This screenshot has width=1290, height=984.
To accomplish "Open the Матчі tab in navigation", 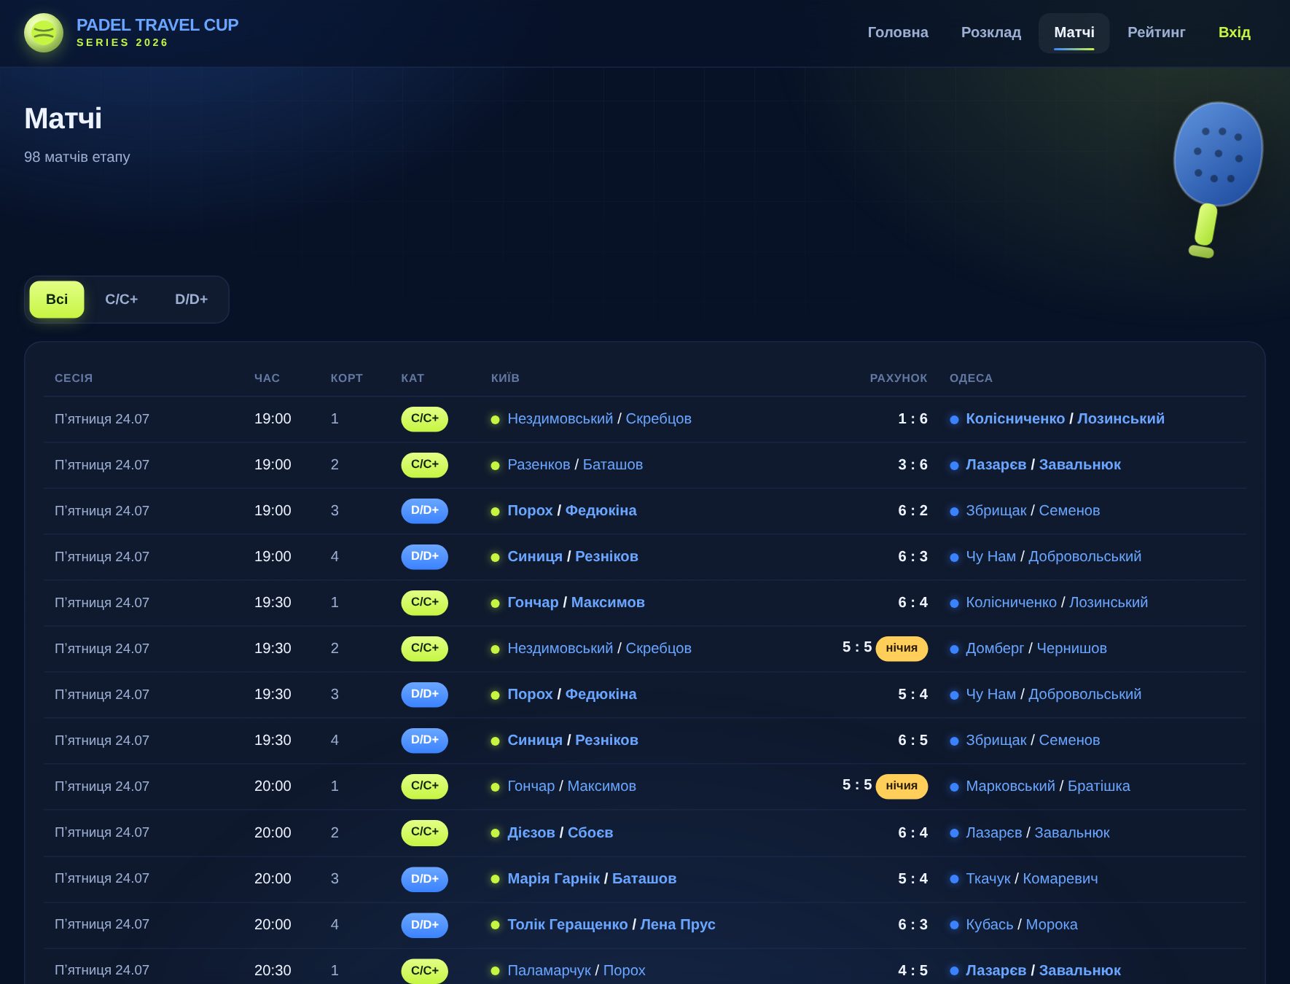I will click(1074, 33).
